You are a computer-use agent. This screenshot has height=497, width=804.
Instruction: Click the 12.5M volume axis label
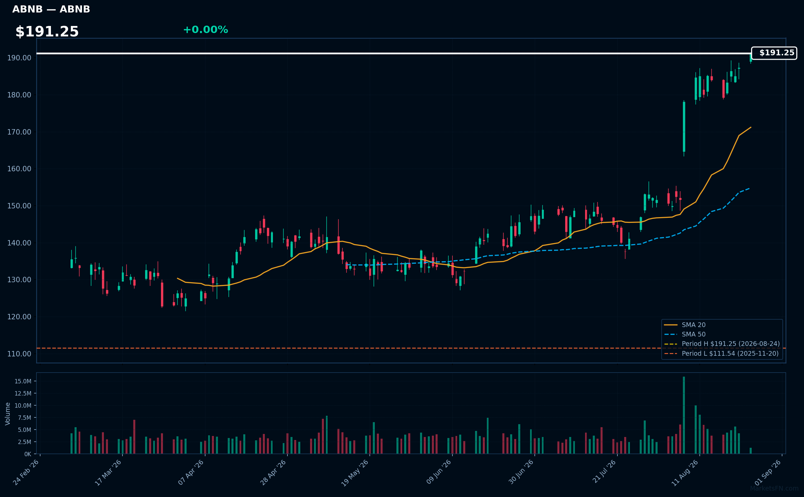(x=23, y=393)
